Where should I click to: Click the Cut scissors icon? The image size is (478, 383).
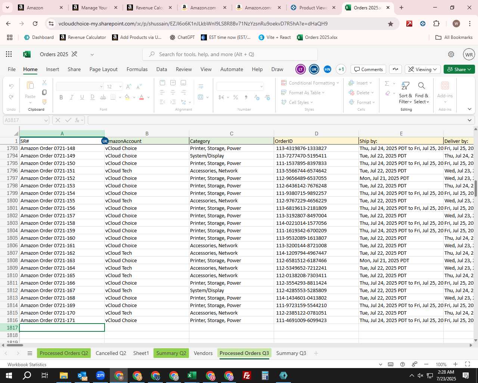44,83
